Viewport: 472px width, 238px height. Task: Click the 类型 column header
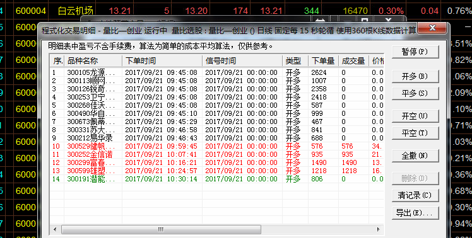click(295, 61)
